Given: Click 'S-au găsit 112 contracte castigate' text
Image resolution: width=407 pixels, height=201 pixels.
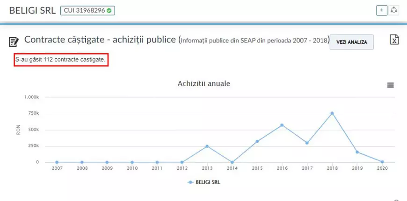Looking at the screenshot, I should pyautogui.click(x=60, y=60).
